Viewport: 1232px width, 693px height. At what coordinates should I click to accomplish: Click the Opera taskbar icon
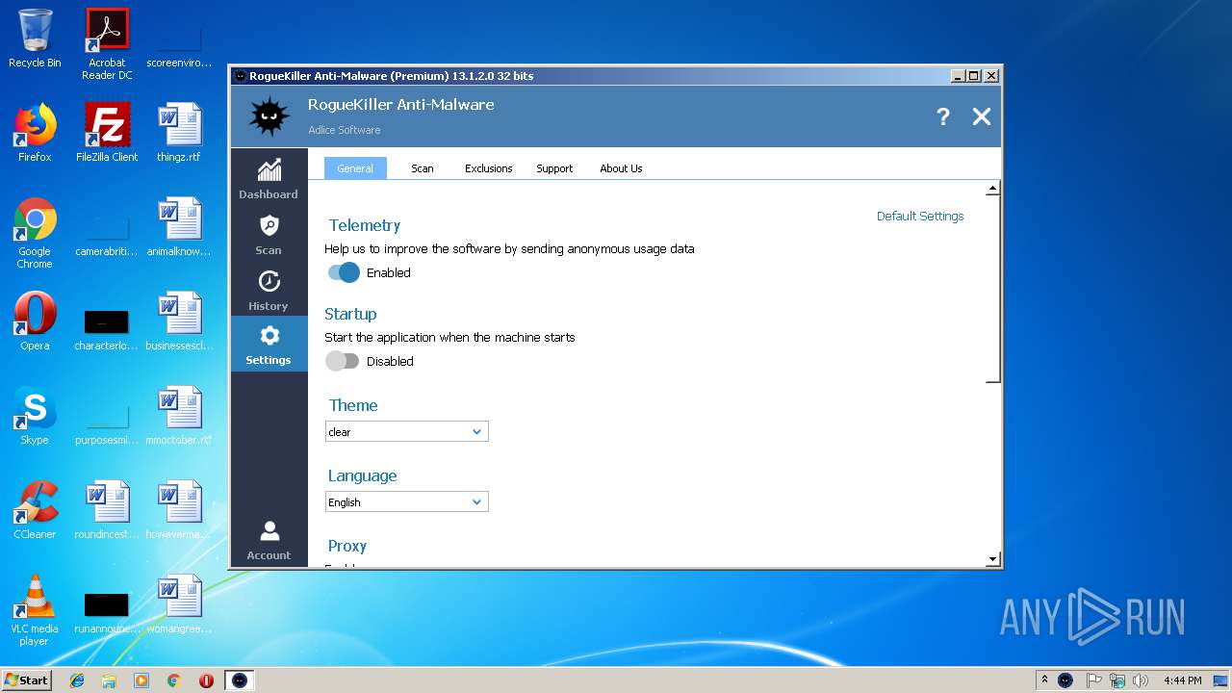pos(206,680)
